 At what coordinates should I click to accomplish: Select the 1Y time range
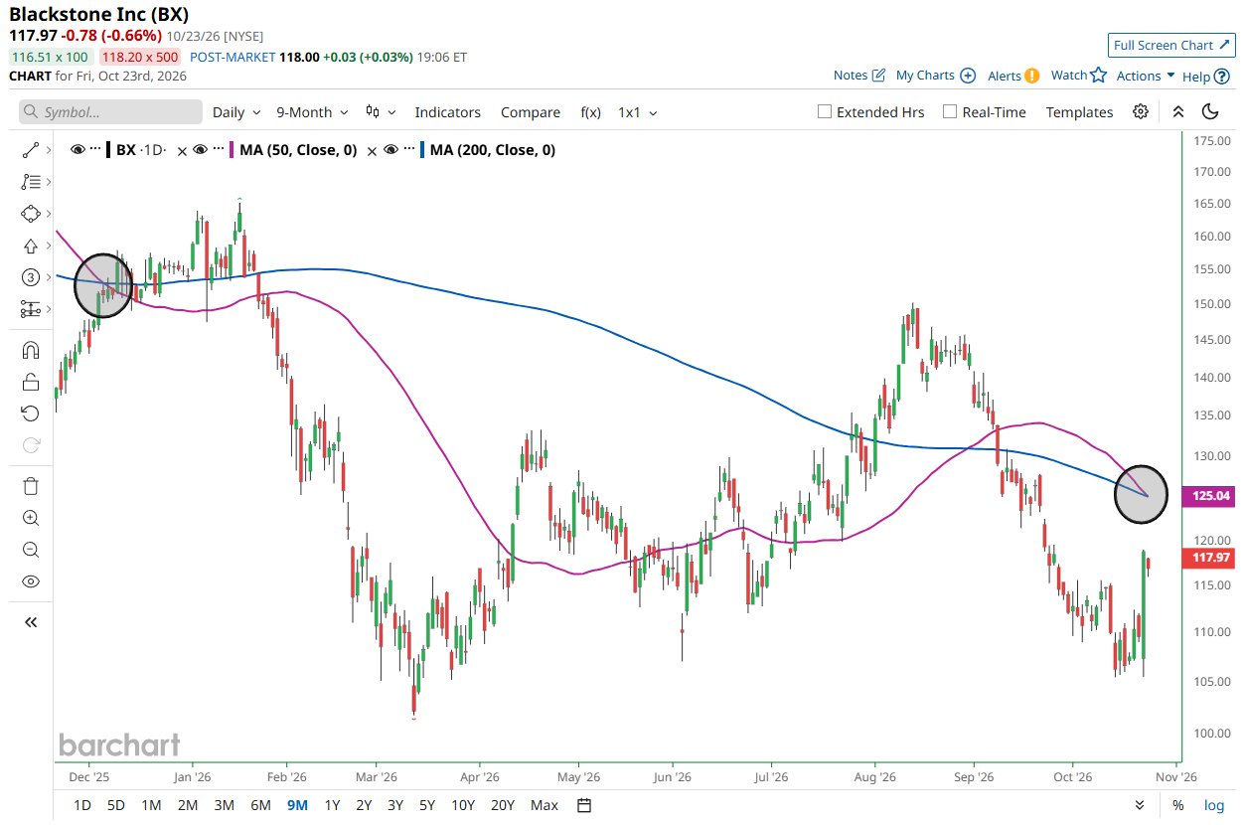click(332, 805)
